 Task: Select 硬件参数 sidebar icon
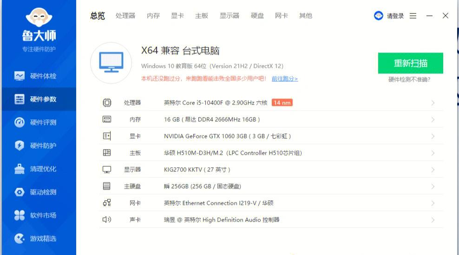(x=20, y=99)
